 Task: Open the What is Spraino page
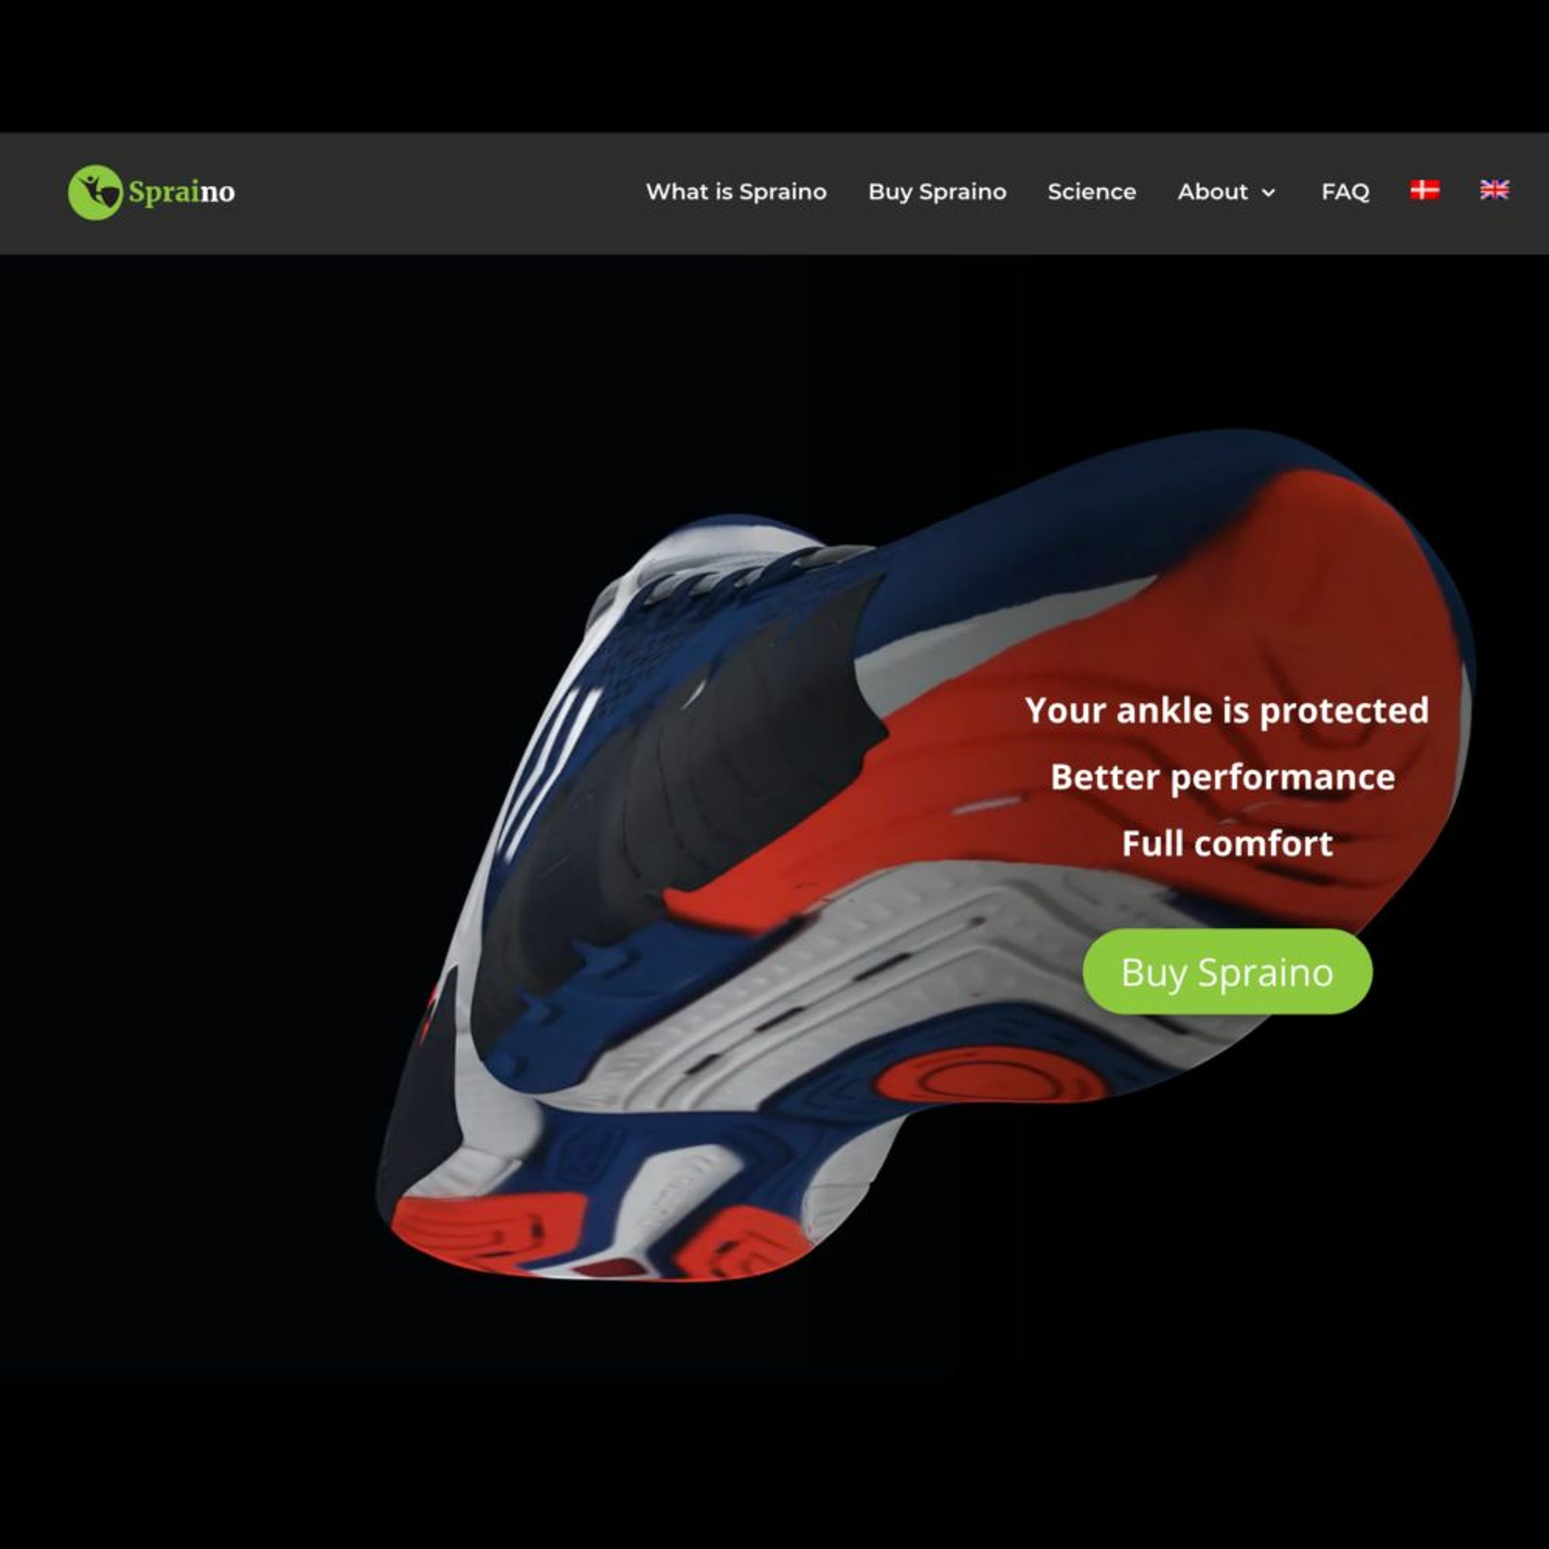click(x=736, y=192)
